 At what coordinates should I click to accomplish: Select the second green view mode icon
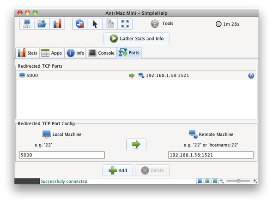pos(207,181)
